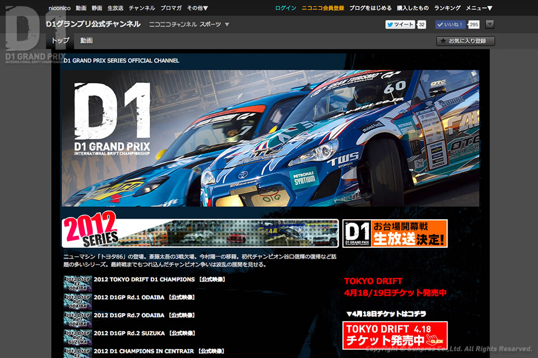This screenshot has height=358, width=538.
Task: Open ブログをはじめる link
Action: (370, 8)
